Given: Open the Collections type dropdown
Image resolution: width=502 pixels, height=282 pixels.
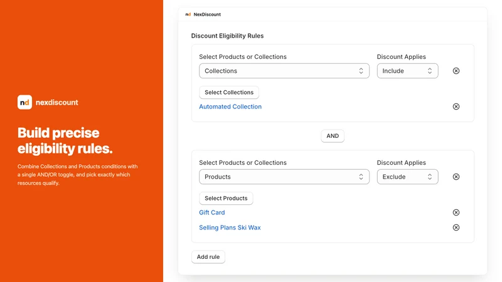Looking at the screenshot, I should 284,71.
